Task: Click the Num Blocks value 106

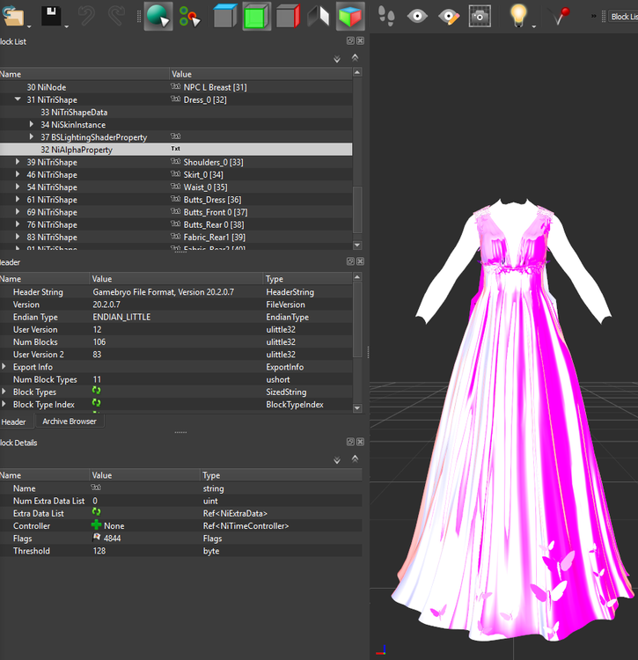Action: tap(99, 341)
